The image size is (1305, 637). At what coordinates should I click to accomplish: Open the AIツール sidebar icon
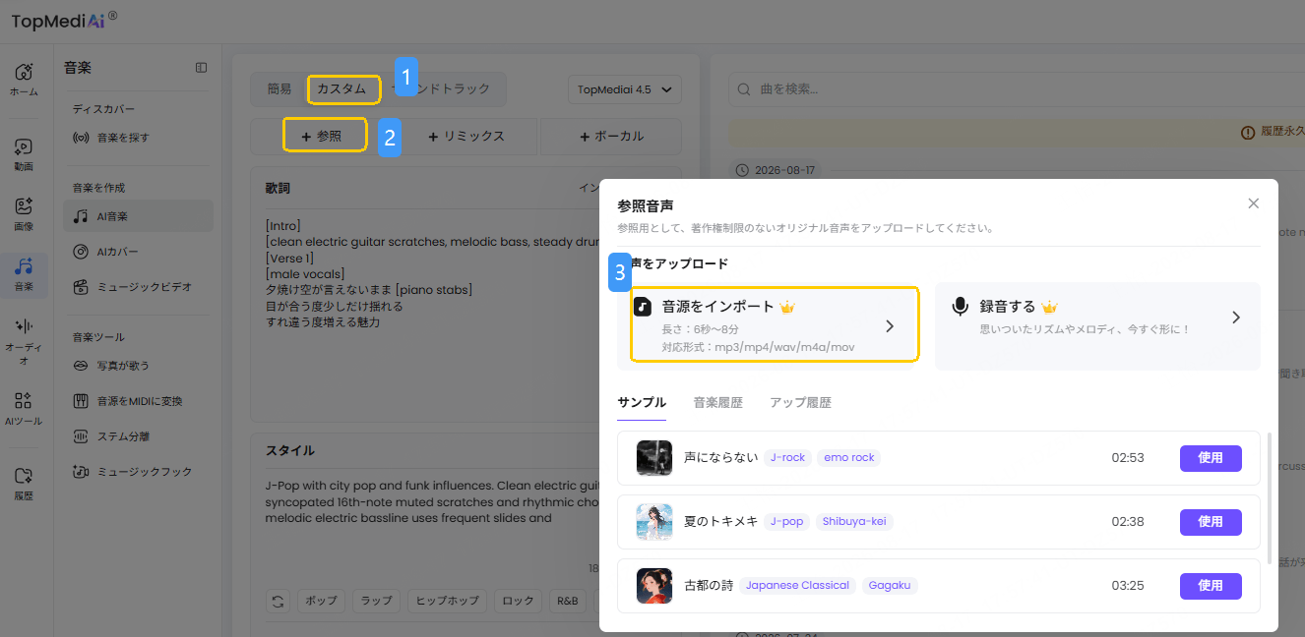24,408
